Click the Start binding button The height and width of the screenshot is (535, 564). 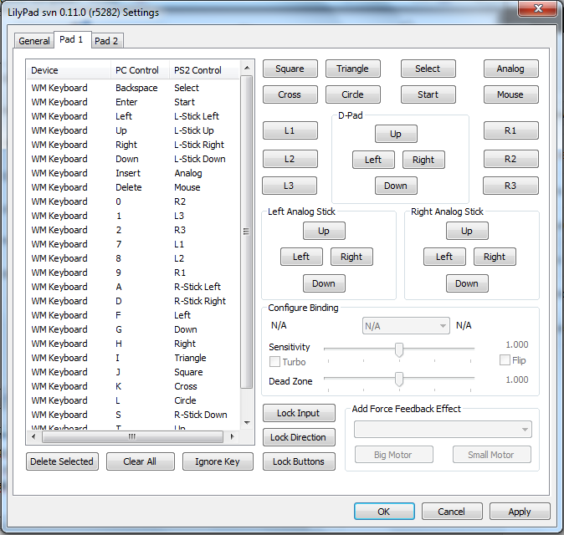(428, 94)
